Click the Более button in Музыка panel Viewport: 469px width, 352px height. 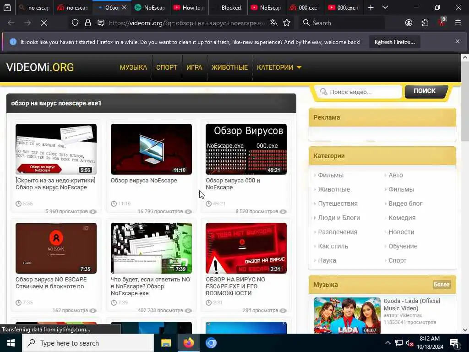tap(442, 284)
